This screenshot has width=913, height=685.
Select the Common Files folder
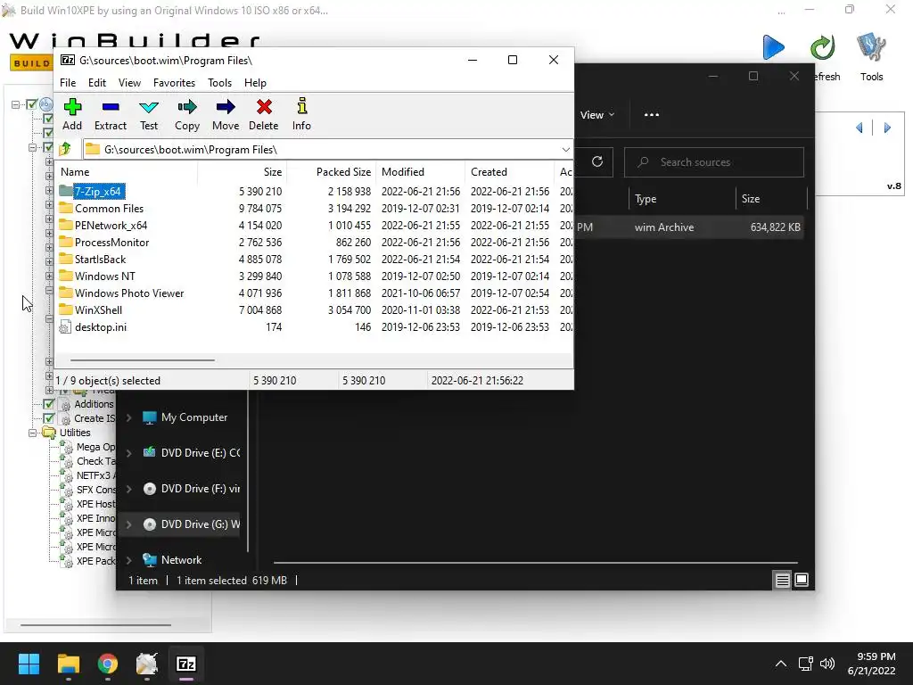109,209
